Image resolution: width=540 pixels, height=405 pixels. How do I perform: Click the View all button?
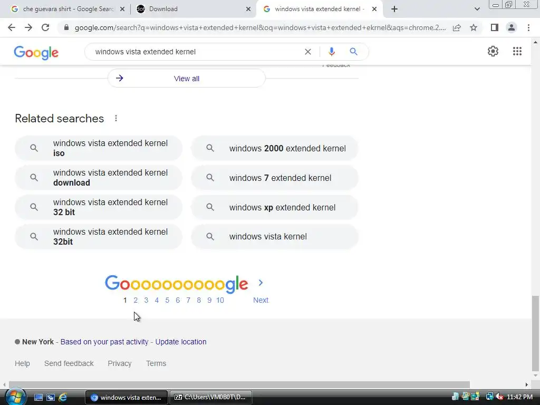[x=186, y=79]
